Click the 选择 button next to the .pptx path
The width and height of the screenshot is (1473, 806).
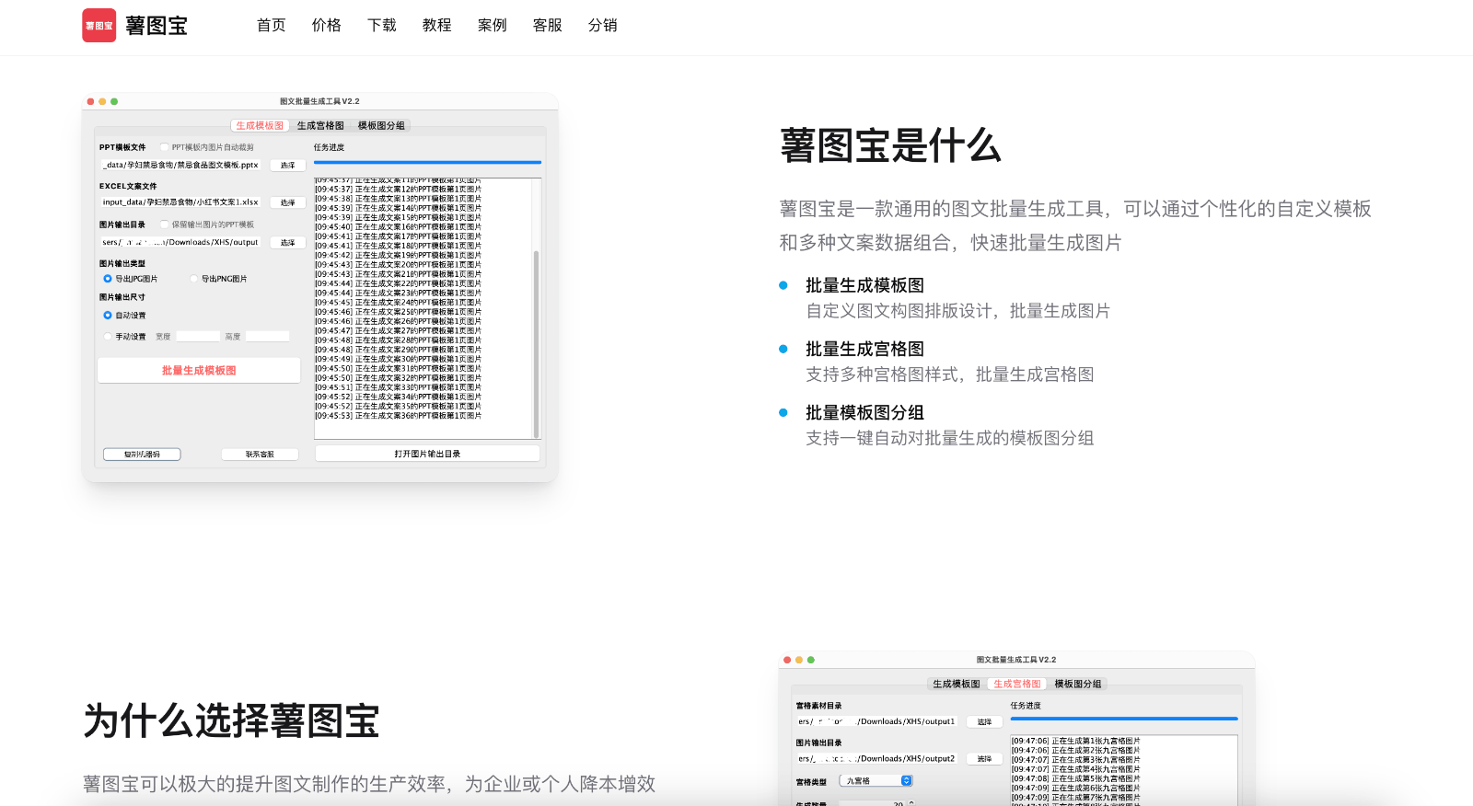pos(288,166)
